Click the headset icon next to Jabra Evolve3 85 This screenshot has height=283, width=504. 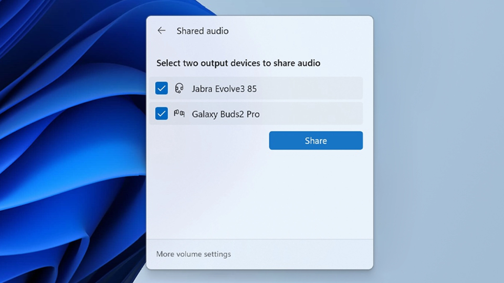pos(179,88)
